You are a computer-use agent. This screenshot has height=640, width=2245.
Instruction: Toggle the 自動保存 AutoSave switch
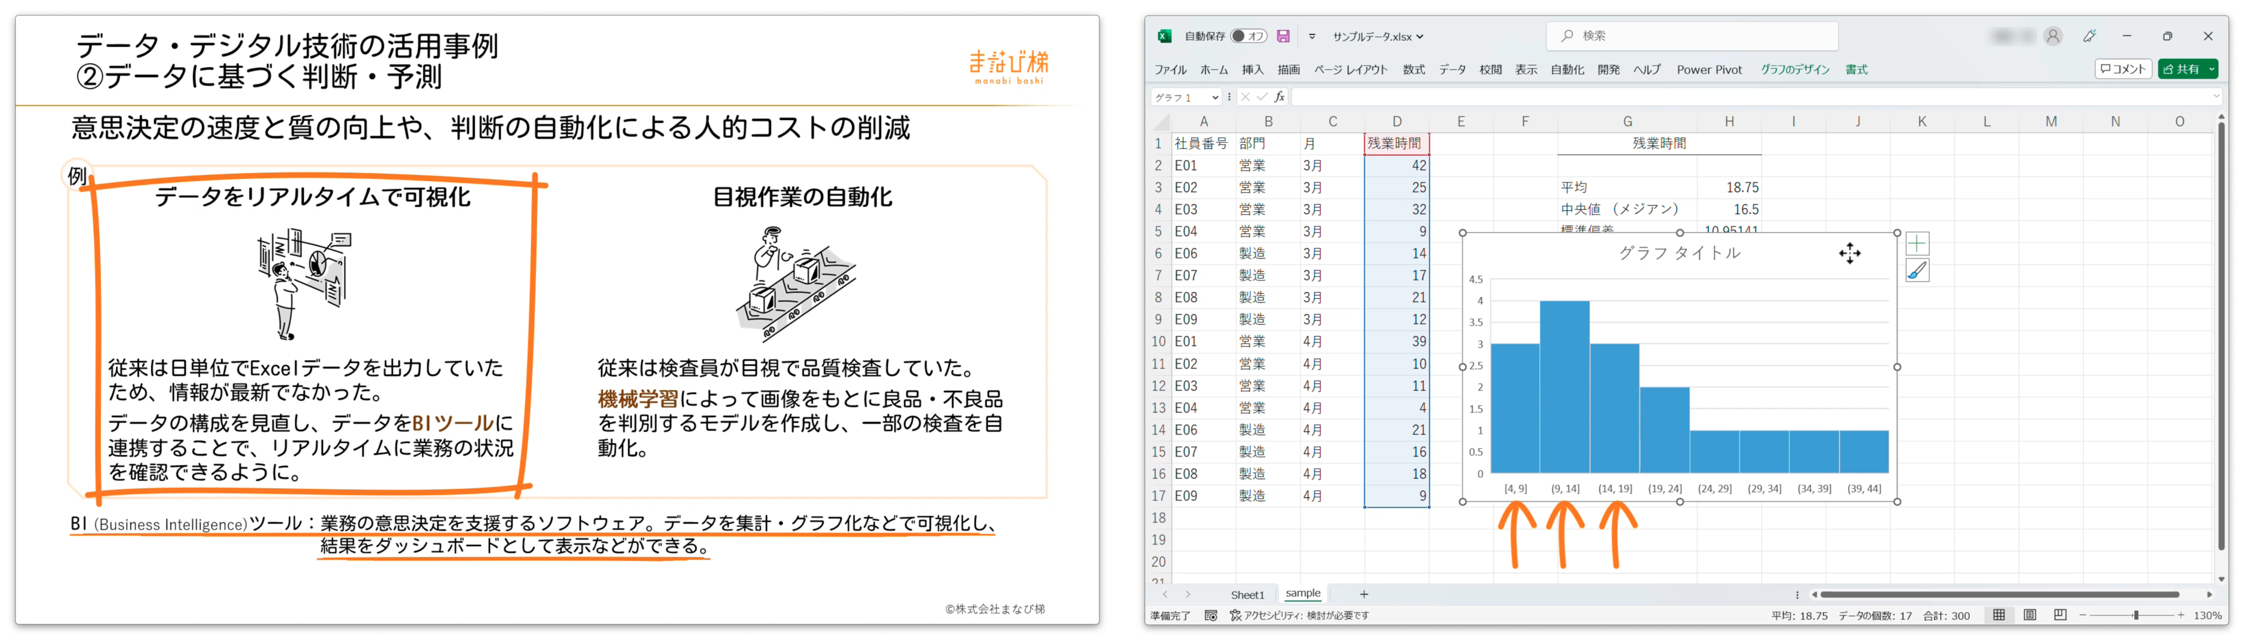(x=1249, y=37)
